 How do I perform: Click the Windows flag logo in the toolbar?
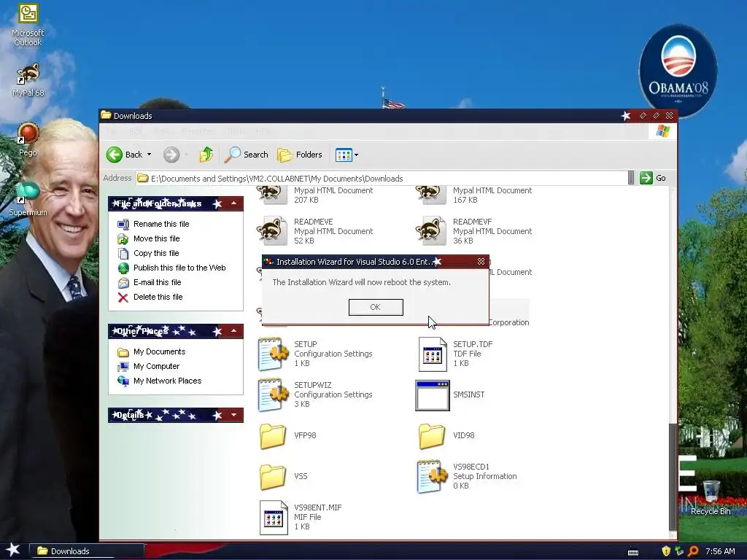(x=662, y=131)
